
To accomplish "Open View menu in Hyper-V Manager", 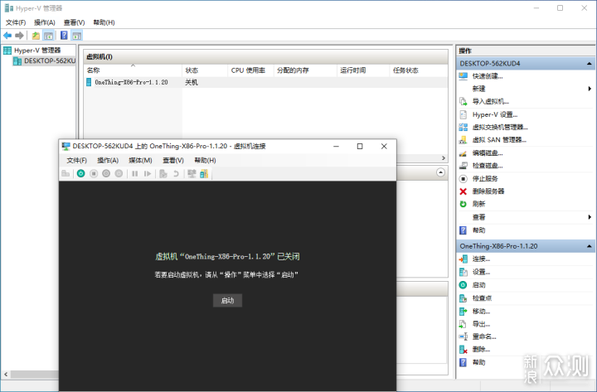I will click(74, 22).
